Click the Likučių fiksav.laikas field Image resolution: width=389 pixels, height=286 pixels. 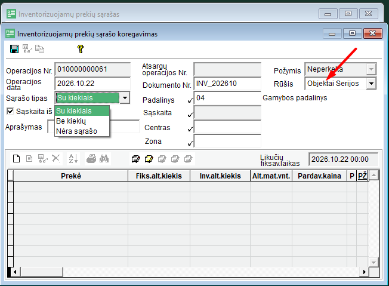pyautogui.click(x=343, y=159)
